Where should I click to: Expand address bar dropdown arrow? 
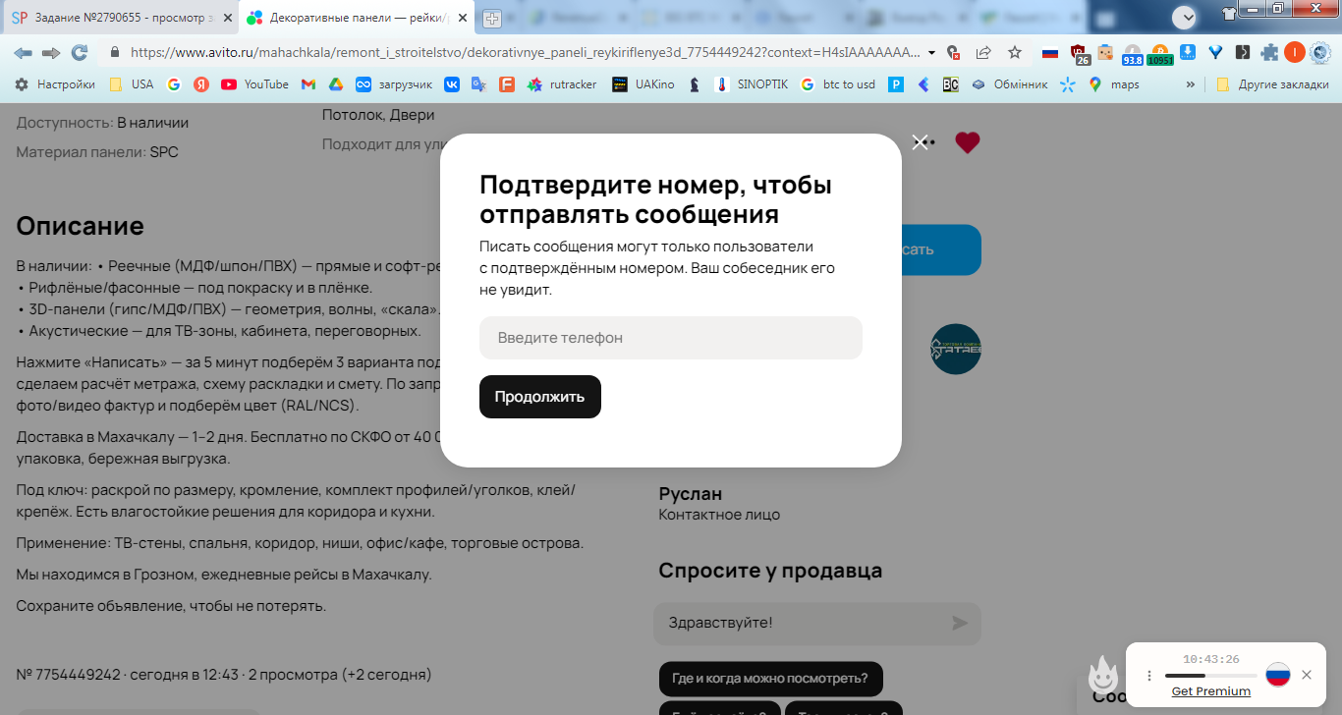(x=931, y=53)
